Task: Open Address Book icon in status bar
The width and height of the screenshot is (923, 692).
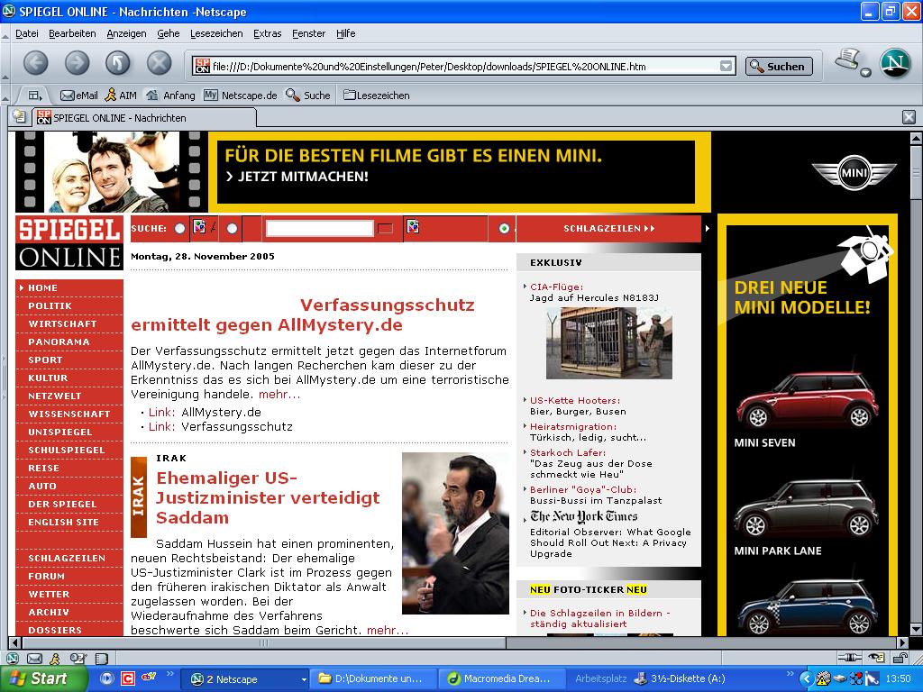Action: [x=102, y=659]
